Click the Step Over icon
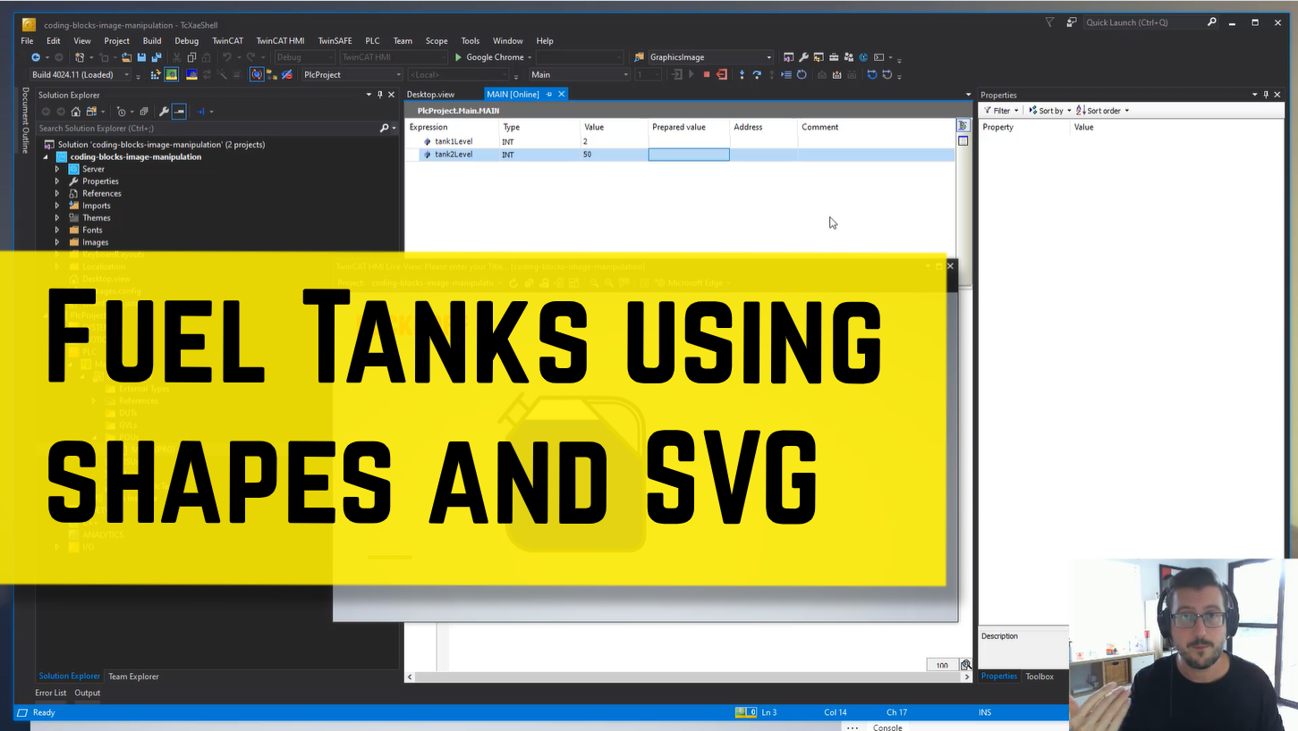The image size is (1298, 731). pyautogui.click(x=757, y=75)
